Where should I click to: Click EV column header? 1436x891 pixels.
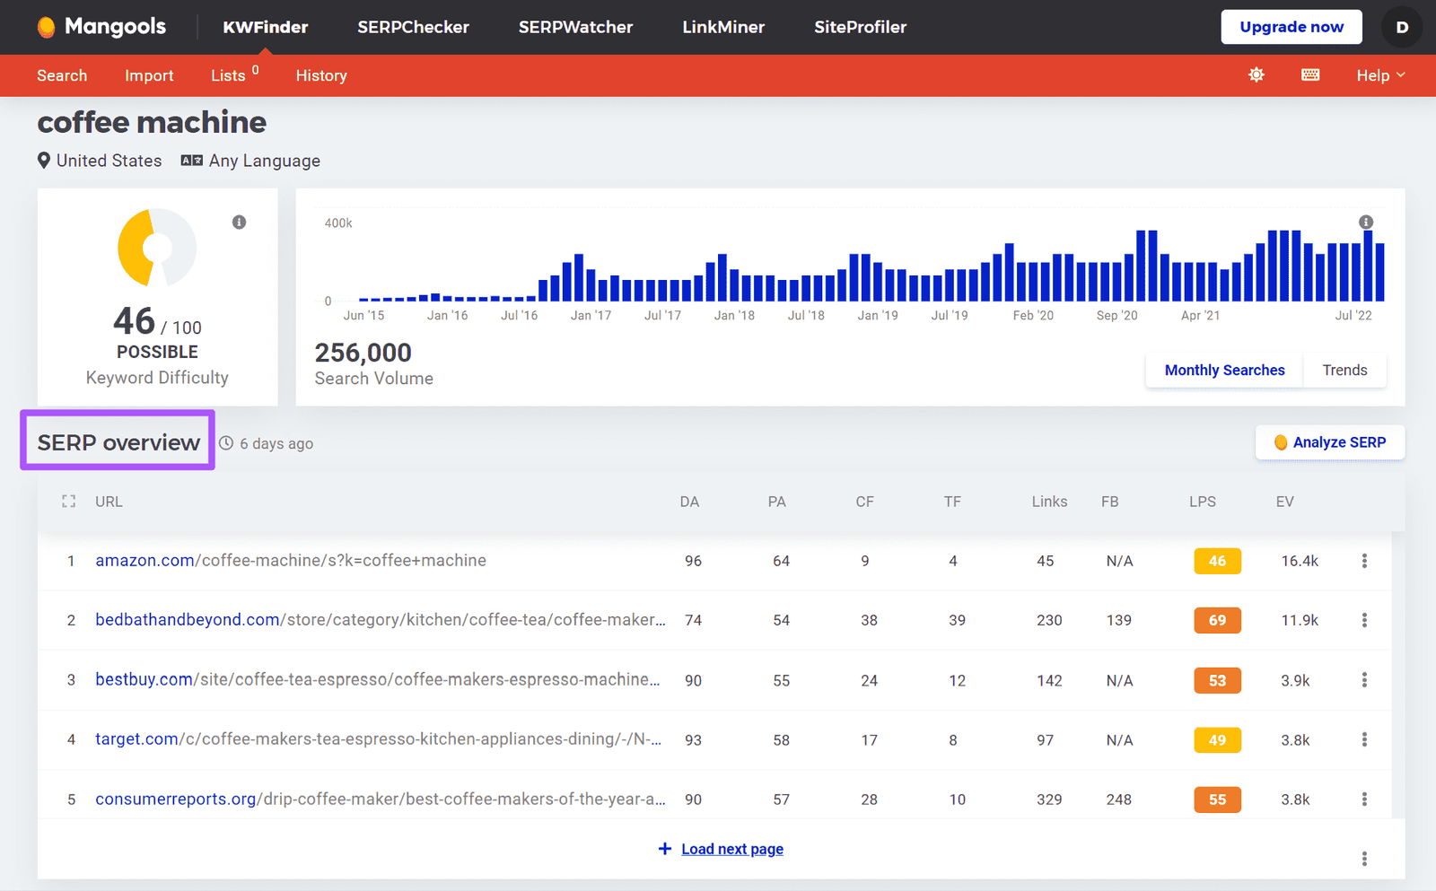coord(1284,502)
